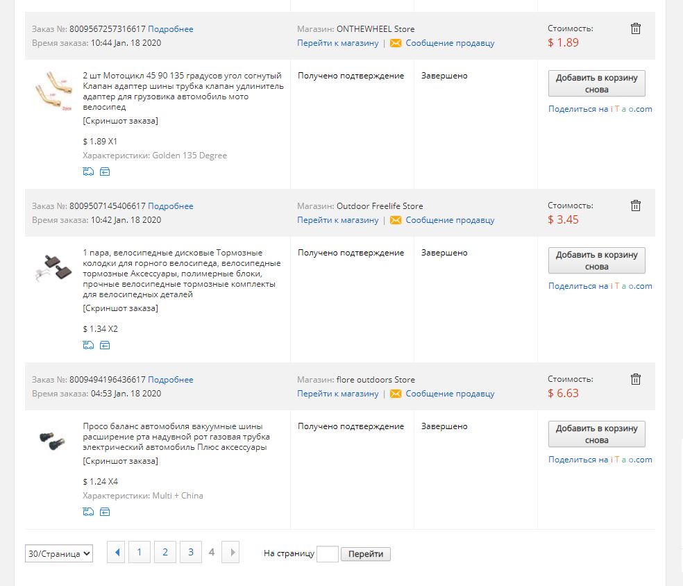The width and height of the screenshot is (683, 586).
Task: Click envelope icon next to Outdoor Freelife message
Action: 396,220
